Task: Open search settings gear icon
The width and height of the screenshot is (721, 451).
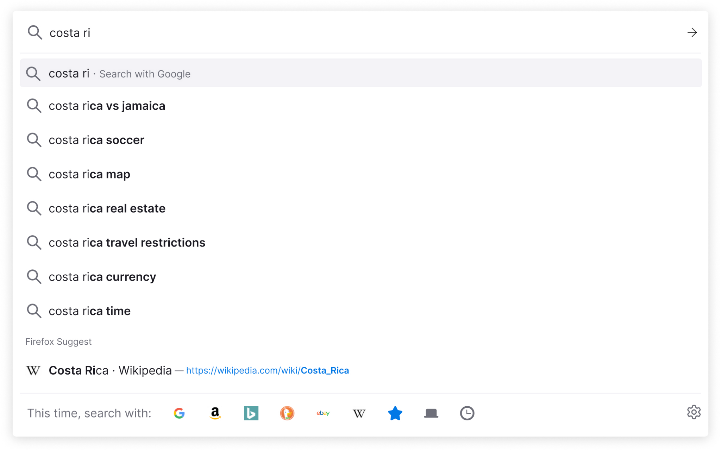Action: point(694,412)
